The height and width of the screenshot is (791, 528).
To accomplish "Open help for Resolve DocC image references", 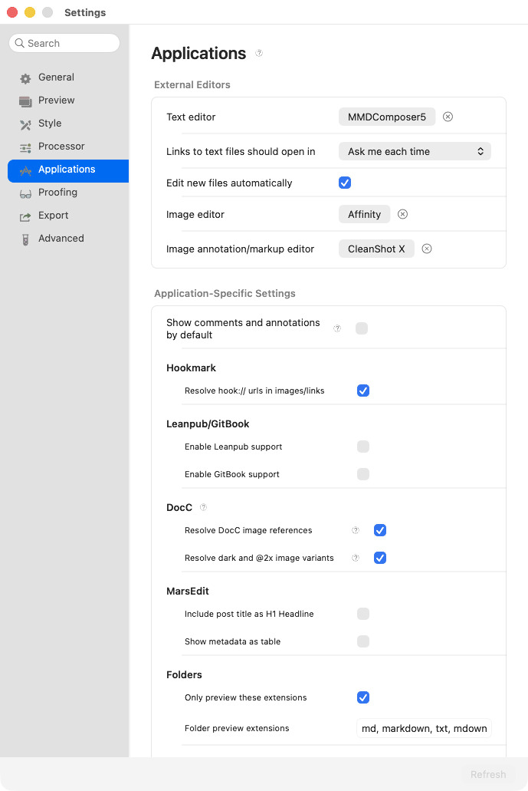I will point(355,530).
